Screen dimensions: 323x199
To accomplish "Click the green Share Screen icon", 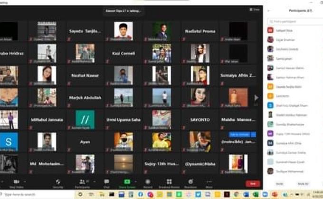I will tap(127, 181).
